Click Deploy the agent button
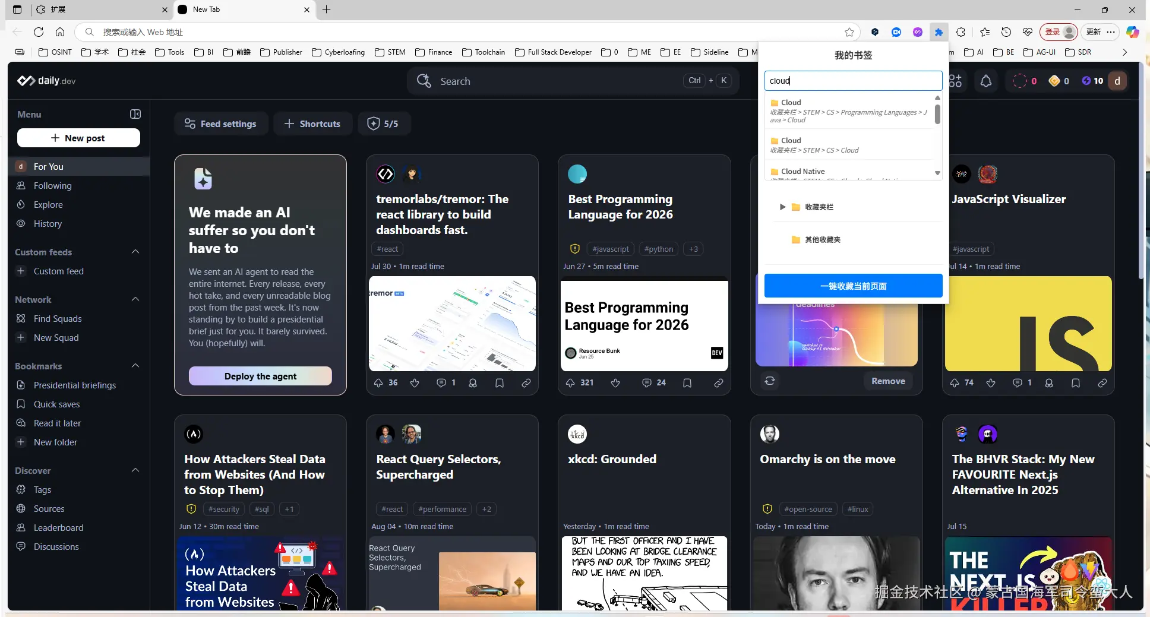Viewport: 1150px width, 617px height. click(260, 376)
